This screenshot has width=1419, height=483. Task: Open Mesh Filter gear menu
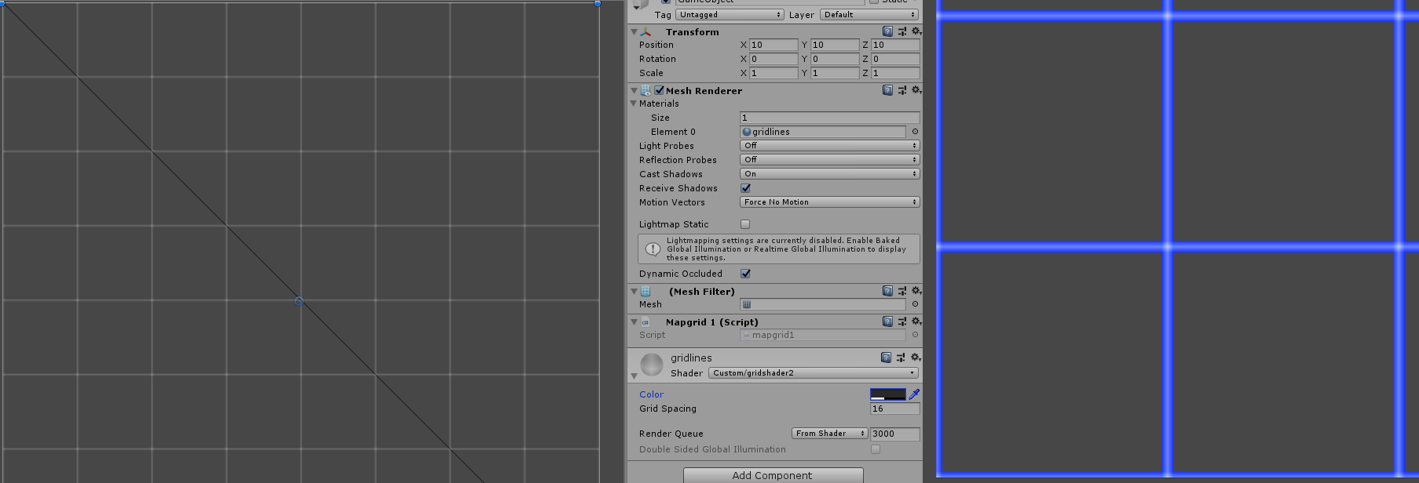[916, 291]
